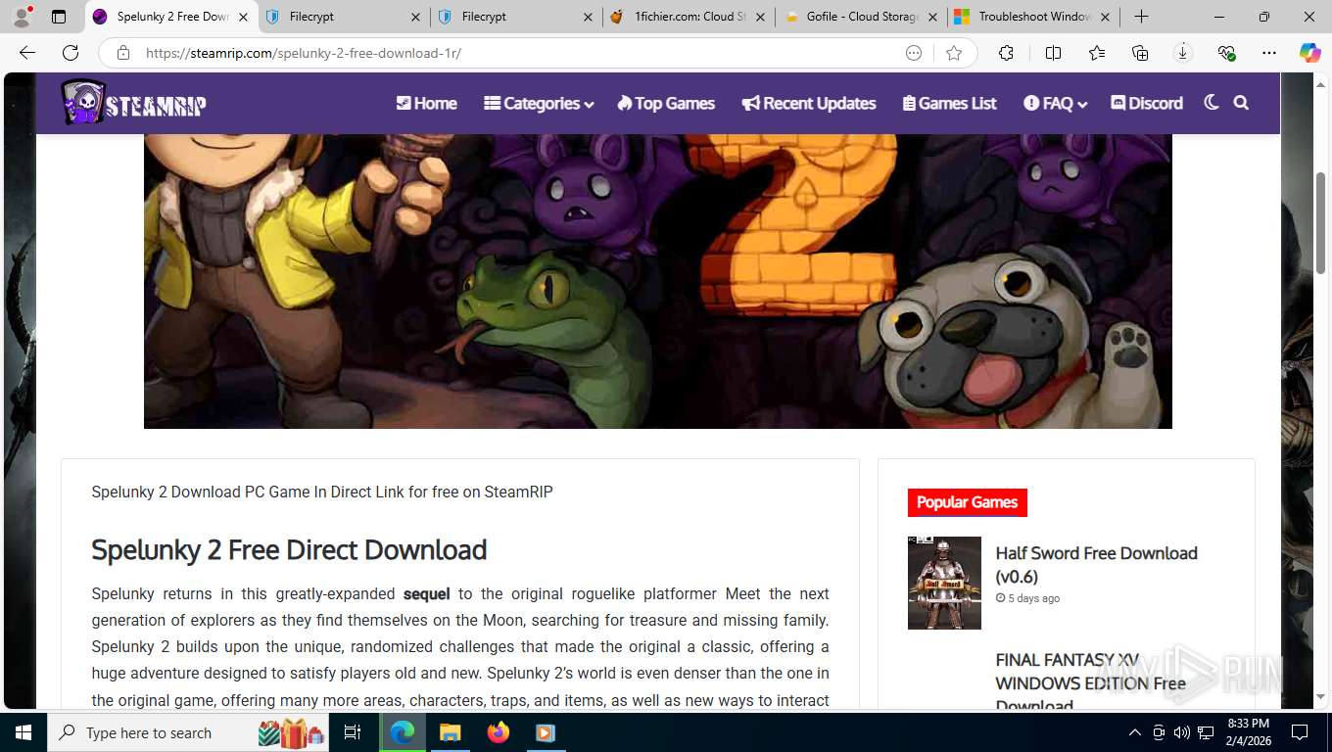This screenshot has width=1332, height=752.
Task: Open Half Sword game thumbnail
Action: pyautogui.click(x=944, y=583)
